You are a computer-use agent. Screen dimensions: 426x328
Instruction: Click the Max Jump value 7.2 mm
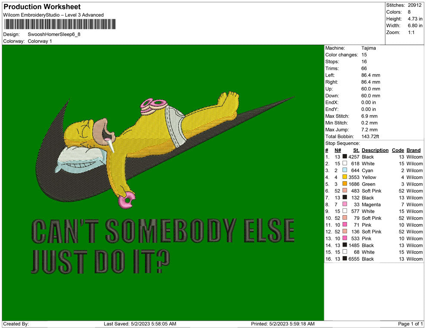(x=370, y=130)
